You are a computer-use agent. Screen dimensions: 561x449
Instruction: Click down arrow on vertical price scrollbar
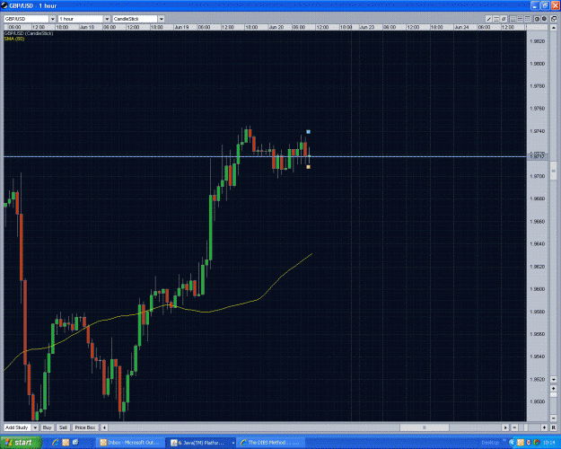coord(554,379)
